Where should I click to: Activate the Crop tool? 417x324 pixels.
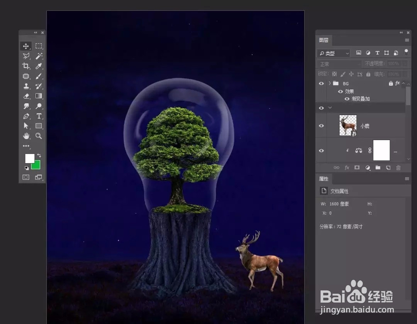point(25,66)
